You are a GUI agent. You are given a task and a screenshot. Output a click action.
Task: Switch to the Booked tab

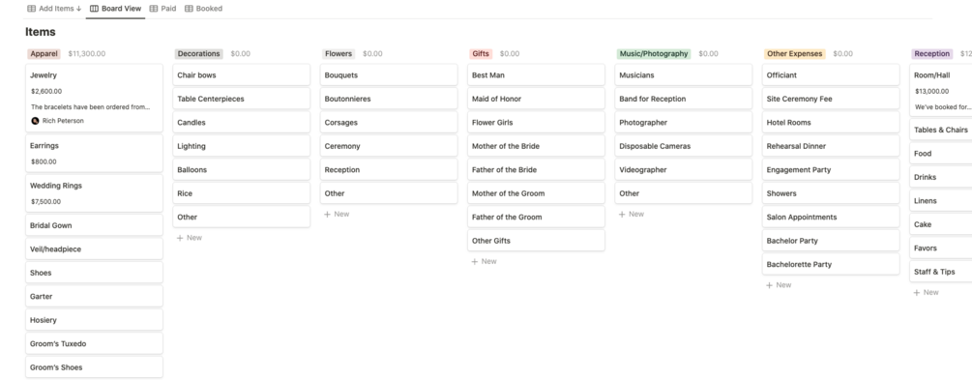click(203, 9)
